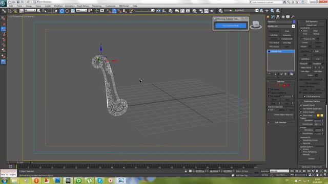
Task: Activate the Select Object tool
Action: (x=39, y=11)
